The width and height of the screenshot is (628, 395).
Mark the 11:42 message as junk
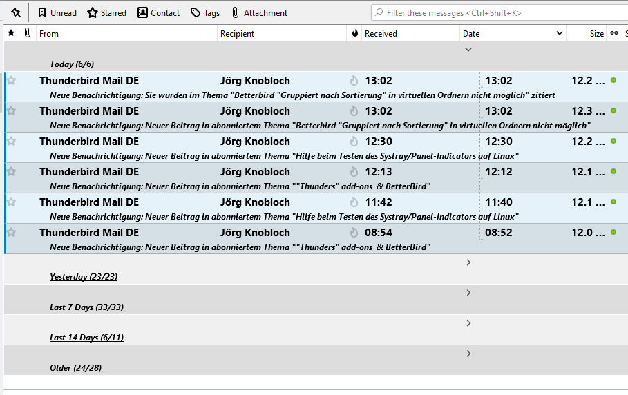[354, 202]
